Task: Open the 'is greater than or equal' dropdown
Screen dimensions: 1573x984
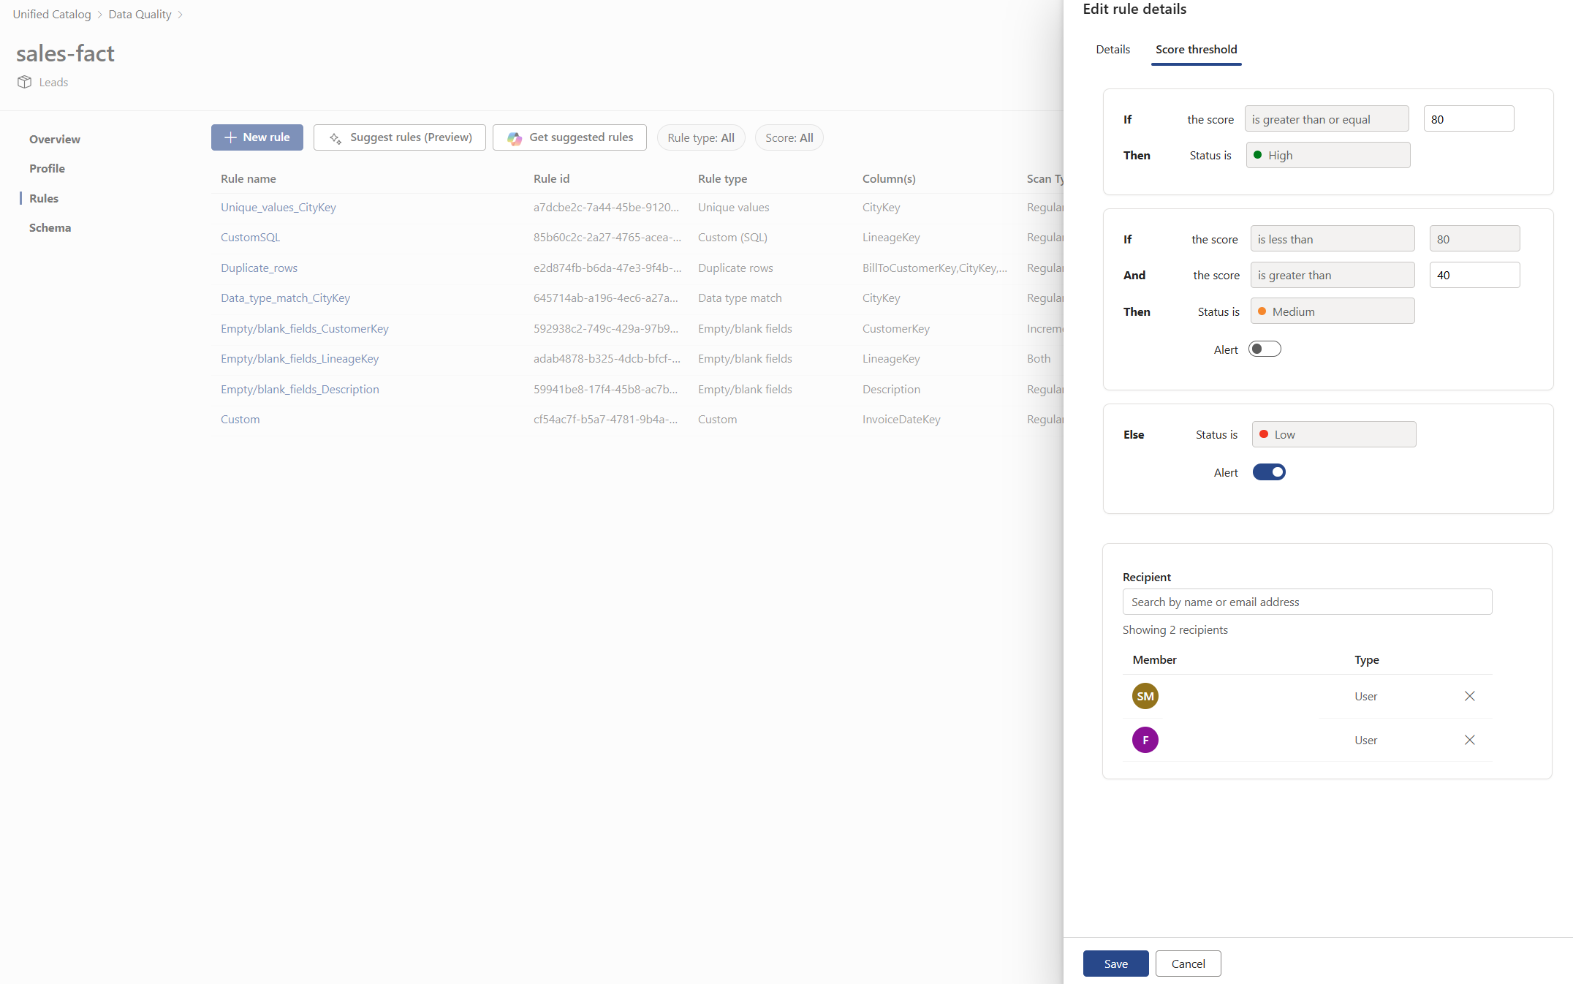Action: (x=1326, y=119)
